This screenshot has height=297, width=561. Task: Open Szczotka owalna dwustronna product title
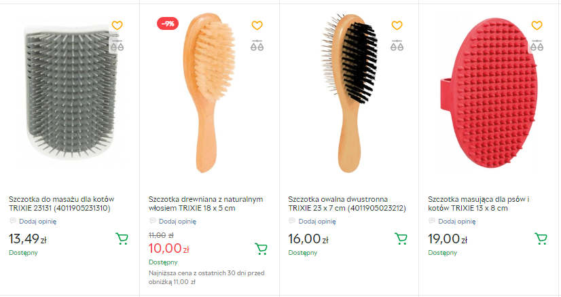pyautogui.click(x=347, y=203)
